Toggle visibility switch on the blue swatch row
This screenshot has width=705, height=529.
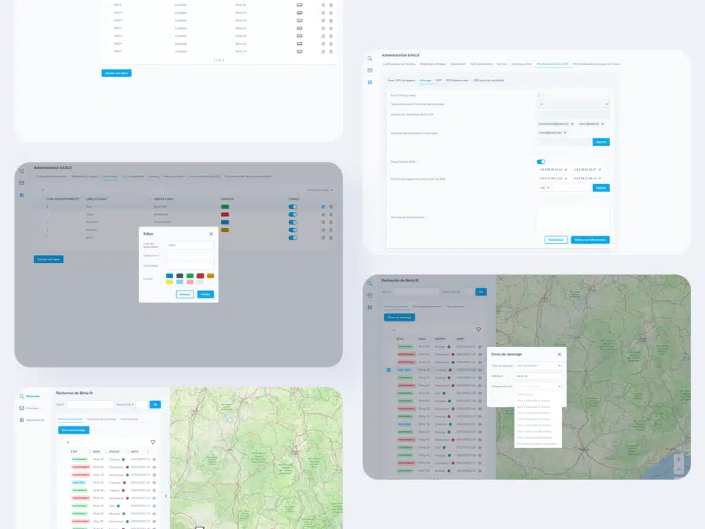(293, 222)
